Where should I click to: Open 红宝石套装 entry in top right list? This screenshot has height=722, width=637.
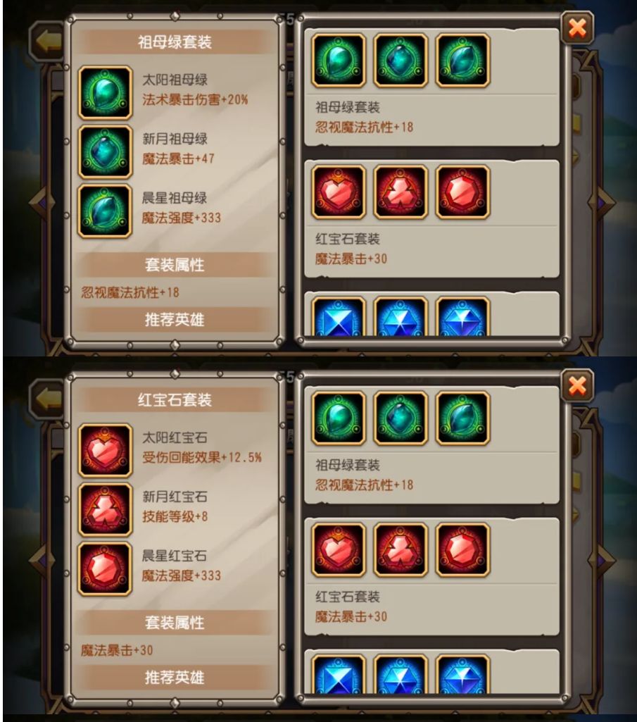(x=431, y=219)
